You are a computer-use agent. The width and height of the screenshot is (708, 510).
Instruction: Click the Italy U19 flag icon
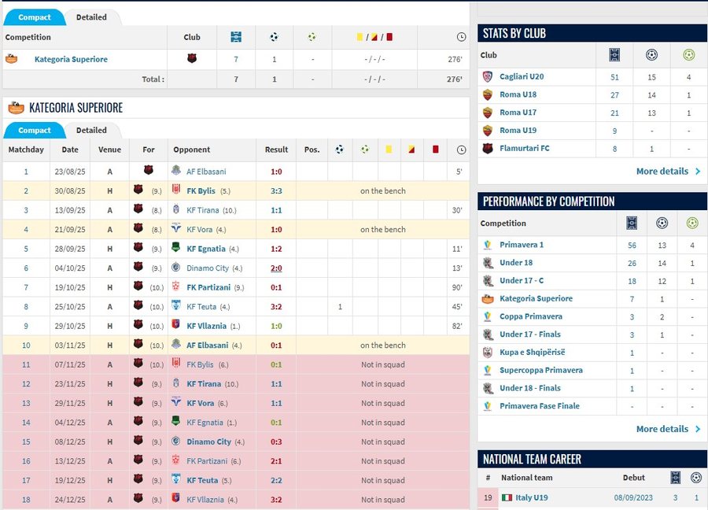[507, 497]
